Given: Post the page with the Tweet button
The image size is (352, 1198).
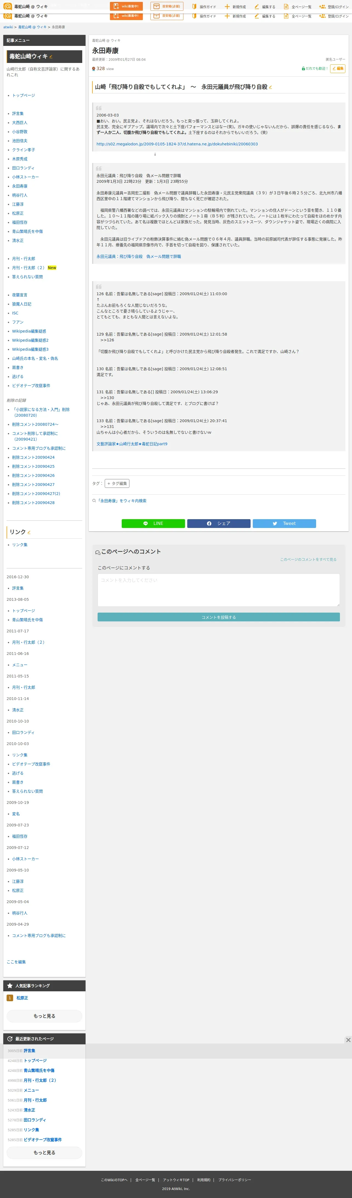Looking at the screenshot, I should click(x=284, y=524).
